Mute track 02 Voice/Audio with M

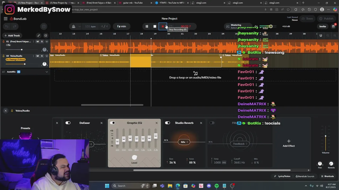tap(38, 56)
